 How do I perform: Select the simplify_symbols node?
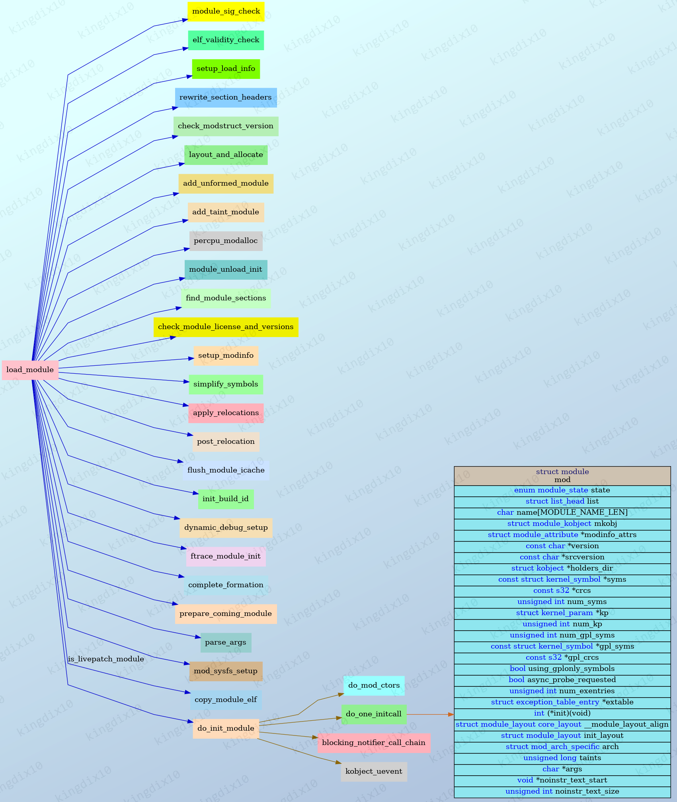pyautogui.click(x=226, y=384)
